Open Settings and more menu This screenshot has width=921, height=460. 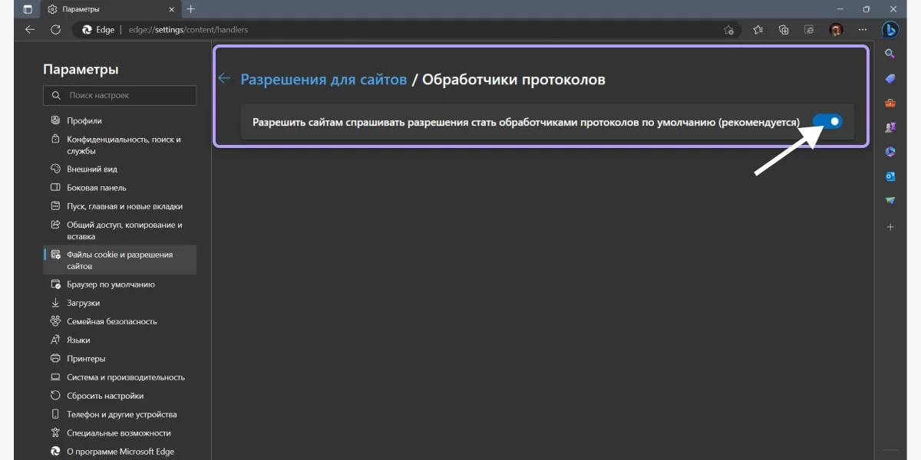pyautogui.click(x=862, y=29)
